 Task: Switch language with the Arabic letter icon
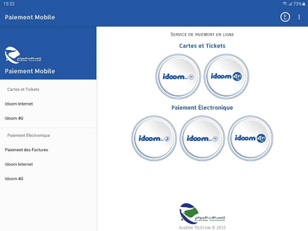pyautogui.click(x=285, y=17)
